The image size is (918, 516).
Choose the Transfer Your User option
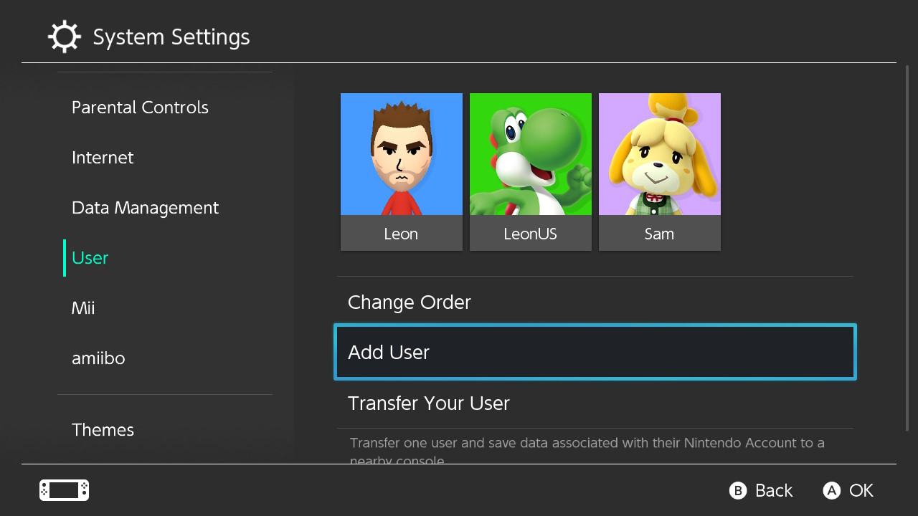point(428,403)
